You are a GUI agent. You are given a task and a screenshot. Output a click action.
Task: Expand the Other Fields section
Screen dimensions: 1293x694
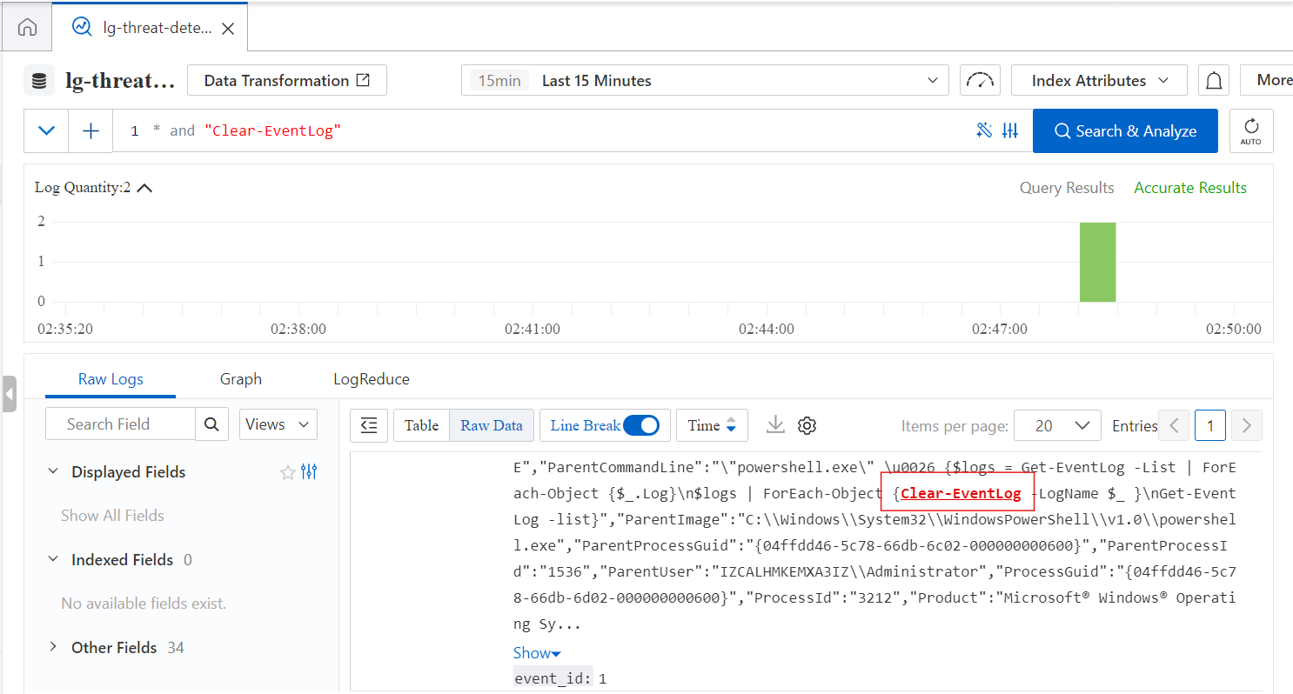point(53,647)
